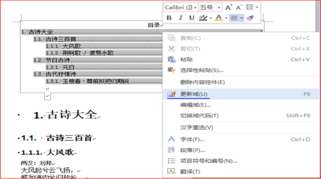Open line spacing dropdown arrow

click(257, 7)
